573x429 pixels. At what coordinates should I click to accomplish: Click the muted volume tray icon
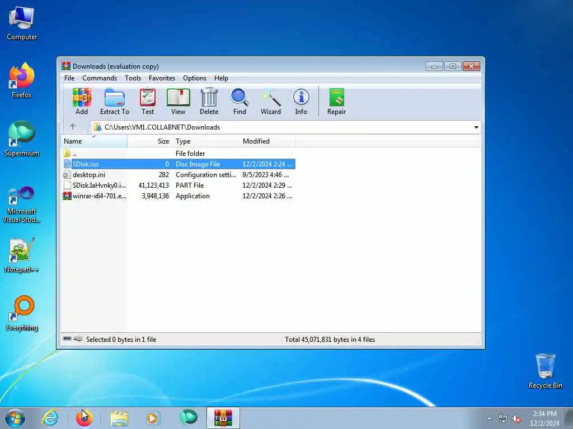tap(516, 419)
